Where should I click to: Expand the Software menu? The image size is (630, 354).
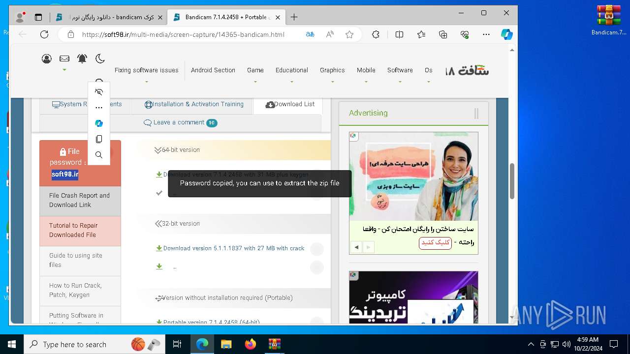pyautogui.click(x=400, y=70)
